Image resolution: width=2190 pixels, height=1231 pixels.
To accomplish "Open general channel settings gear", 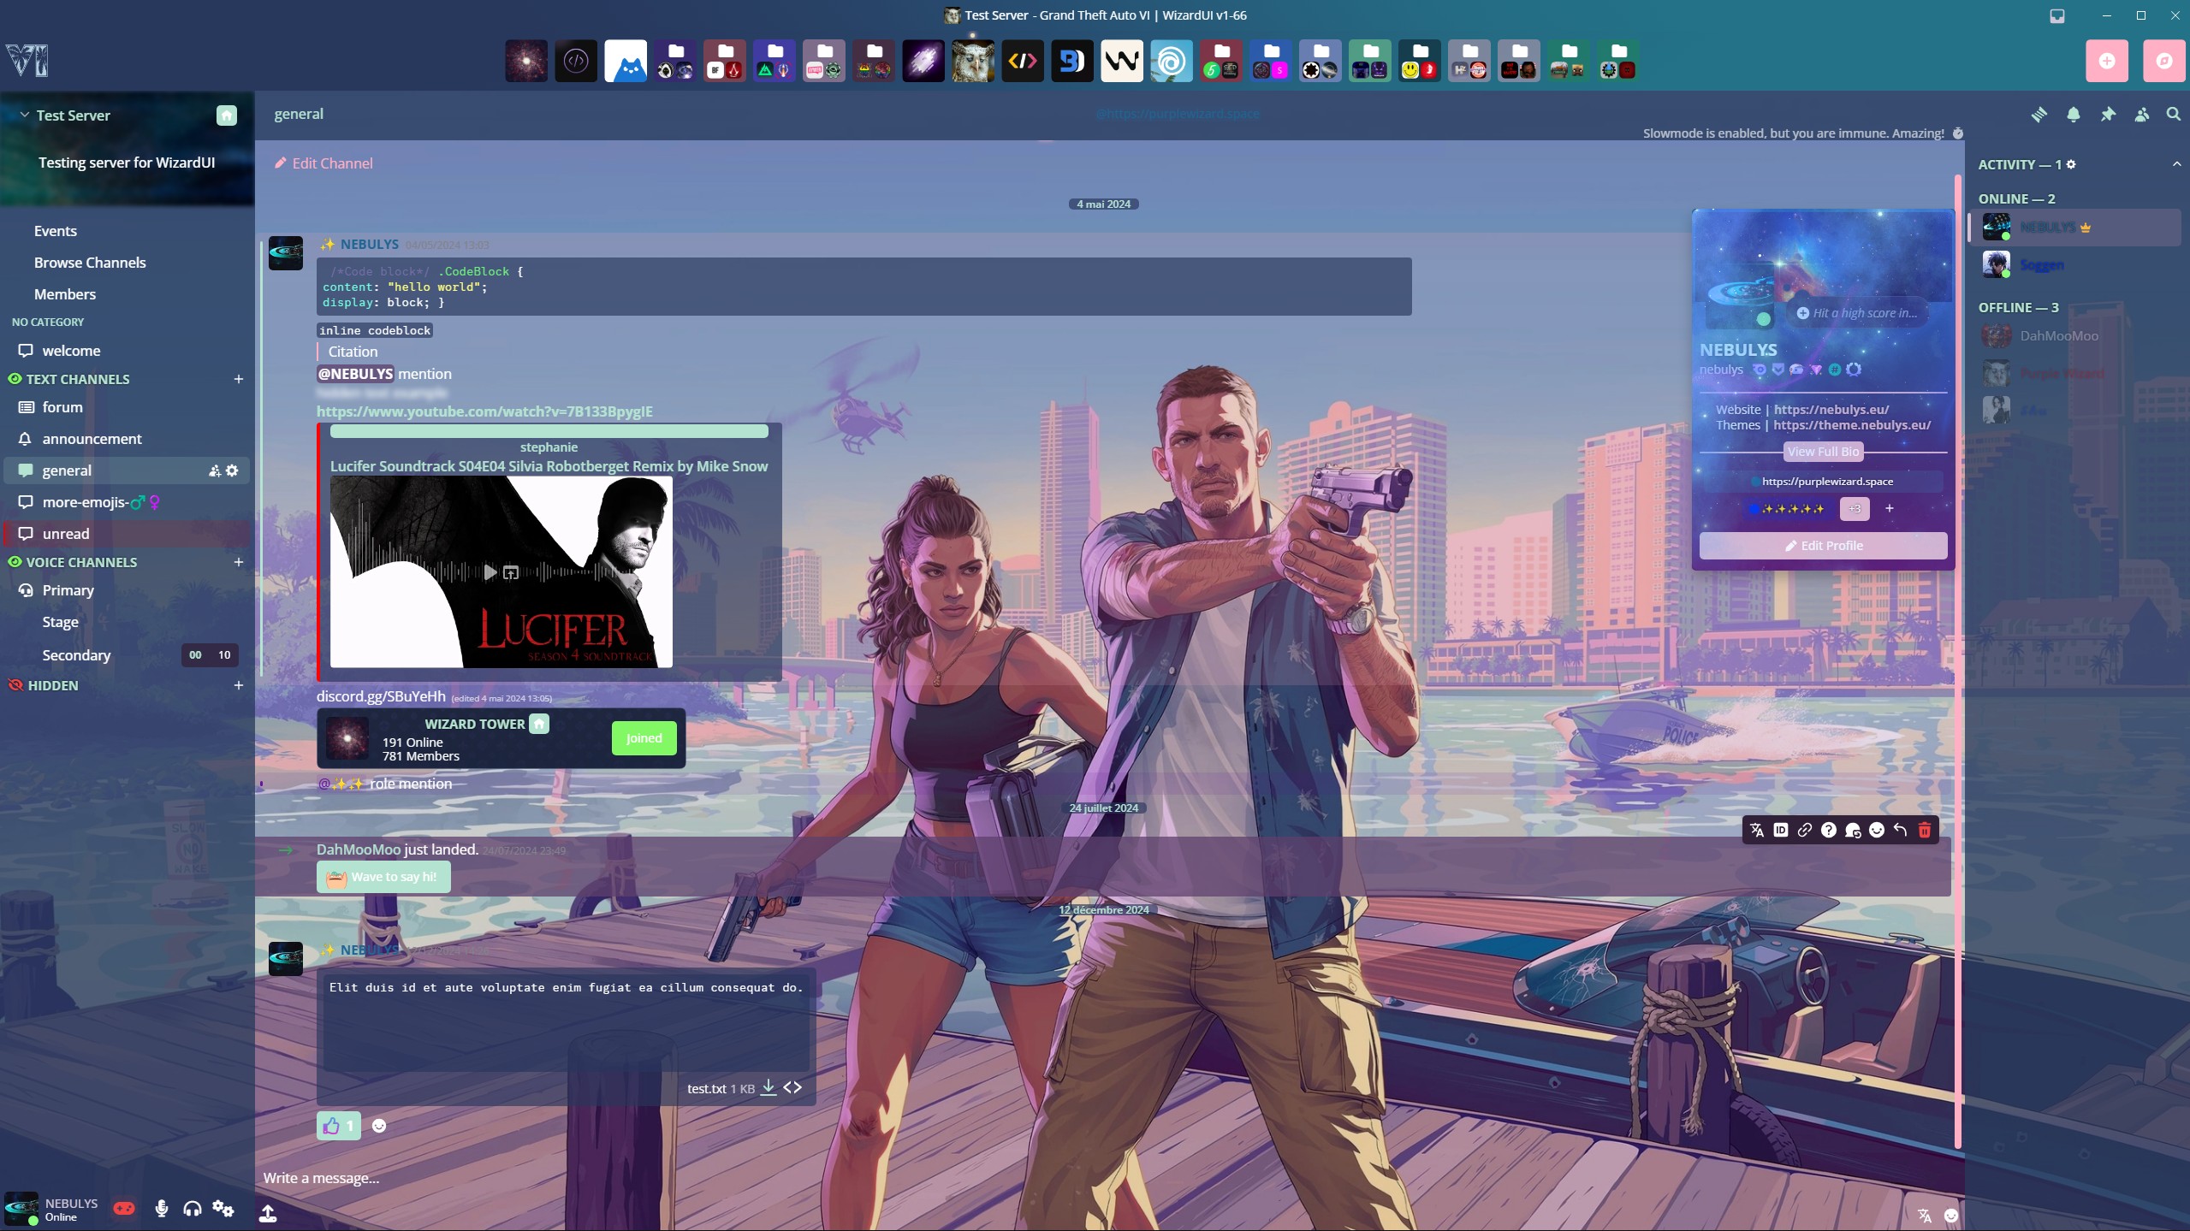I will (232, 471).
